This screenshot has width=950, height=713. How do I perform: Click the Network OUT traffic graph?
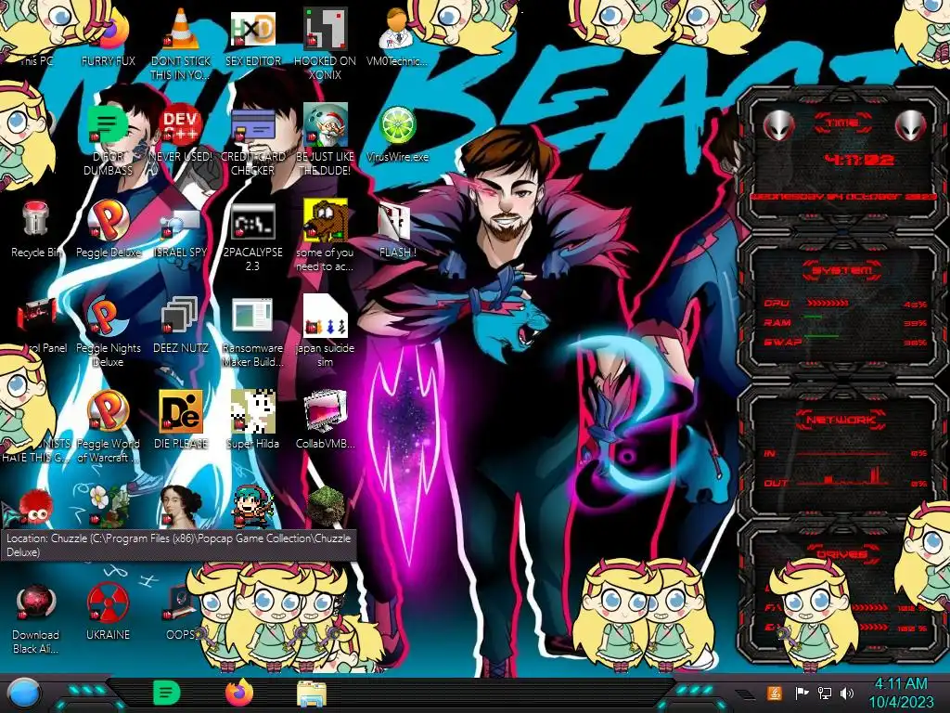[x=843, y=476]
